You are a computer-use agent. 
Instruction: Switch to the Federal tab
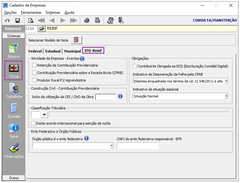pyautogui.click(x=35, y=51)
